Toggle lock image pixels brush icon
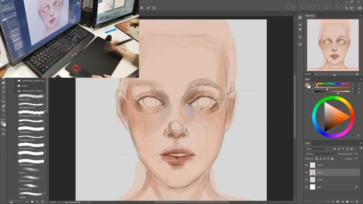 click(x=320, y=159)
